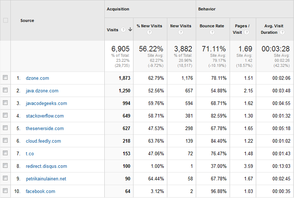The image size is (294, 198).
Task: Open help icon next to Visits
Action: click(x=123, y=30)
